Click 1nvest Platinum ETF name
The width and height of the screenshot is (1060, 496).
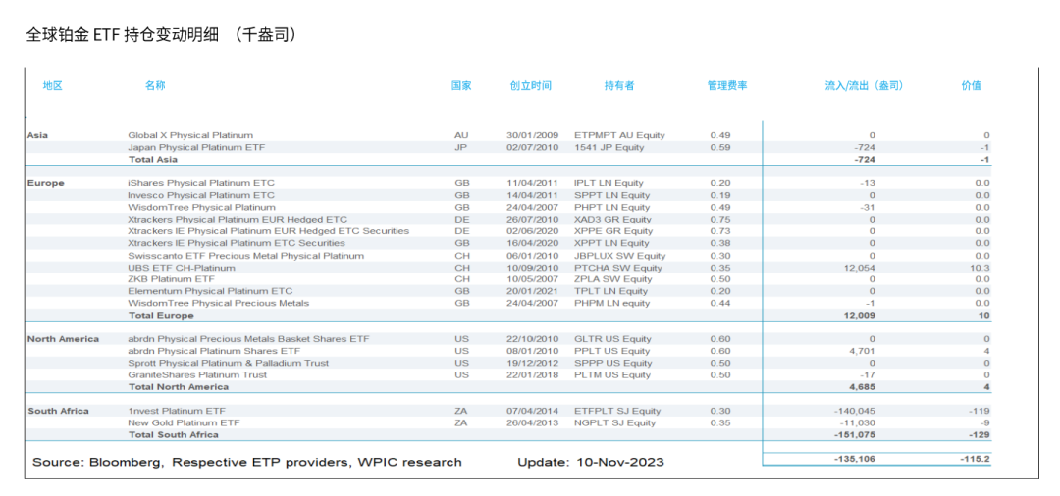point(177,411)
